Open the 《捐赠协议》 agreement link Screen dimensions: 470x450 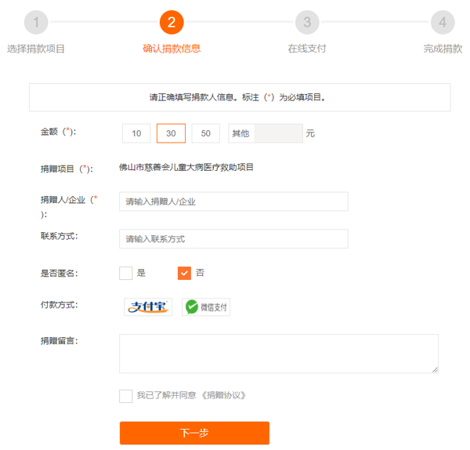pos(224,396)
